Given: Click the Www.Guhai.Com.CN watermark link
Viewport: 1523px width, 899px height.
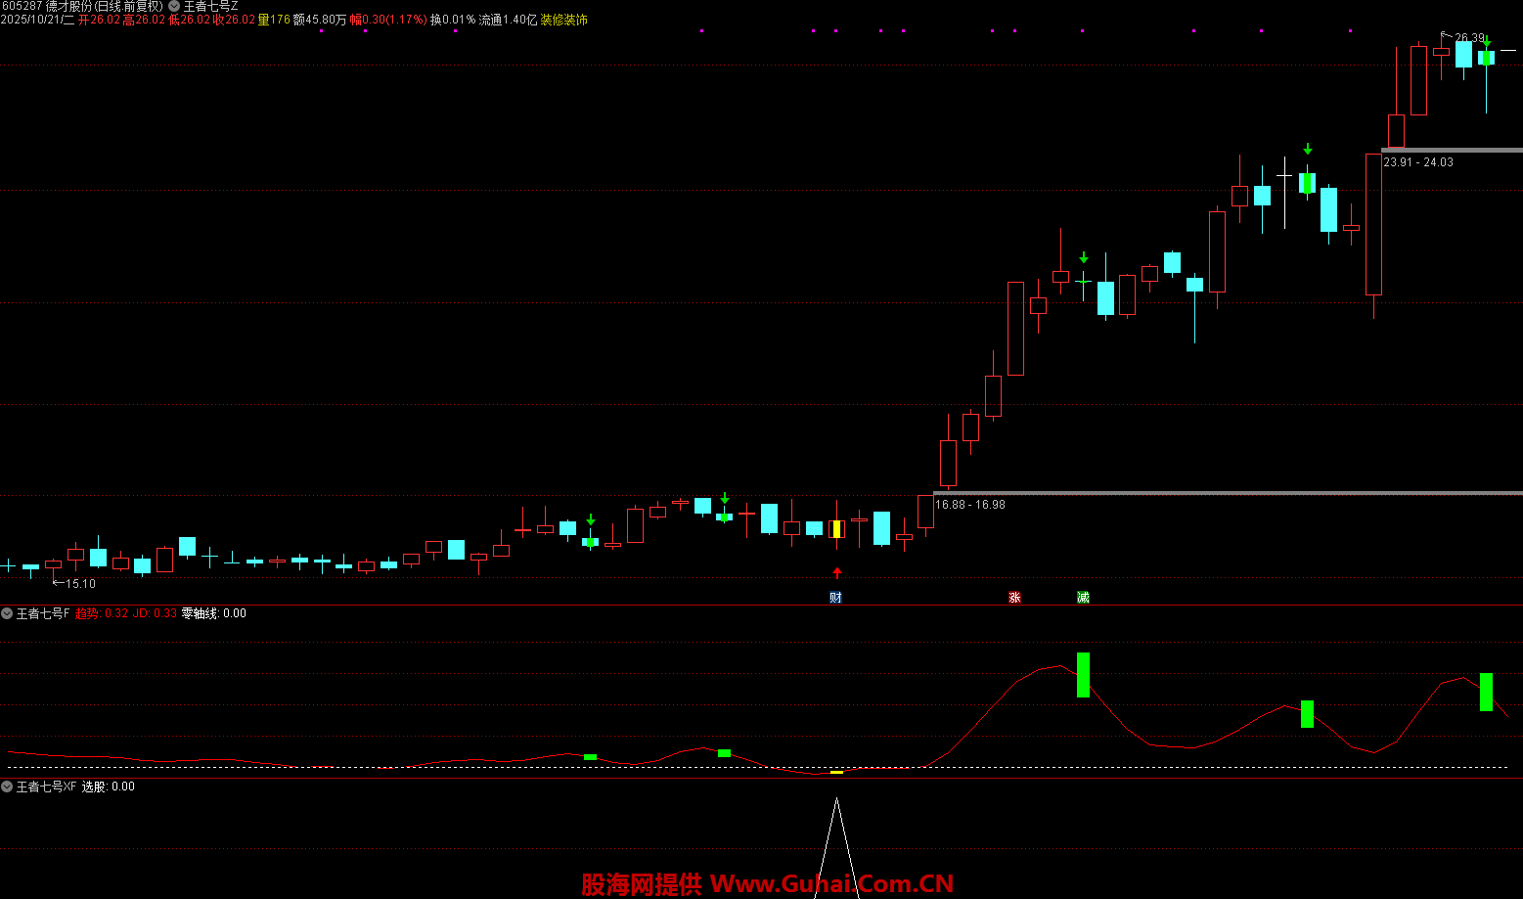Looking at the screenshot, I should click(831, 884).
